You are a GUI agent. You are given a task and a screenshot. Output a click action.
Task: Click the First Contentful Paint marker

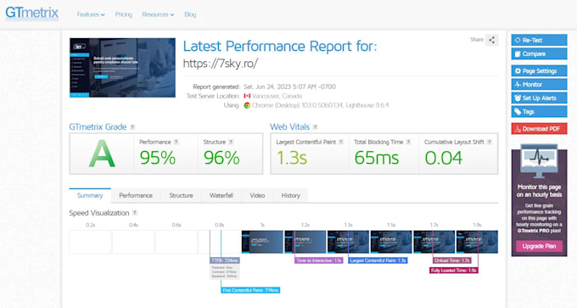[250, 290]
